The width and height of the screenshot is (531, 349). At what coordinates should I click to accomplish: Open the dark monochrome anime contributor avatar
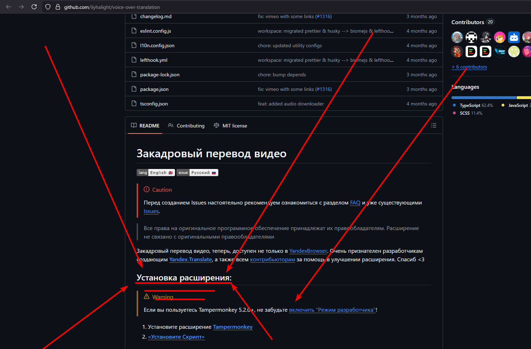[486, 37]
